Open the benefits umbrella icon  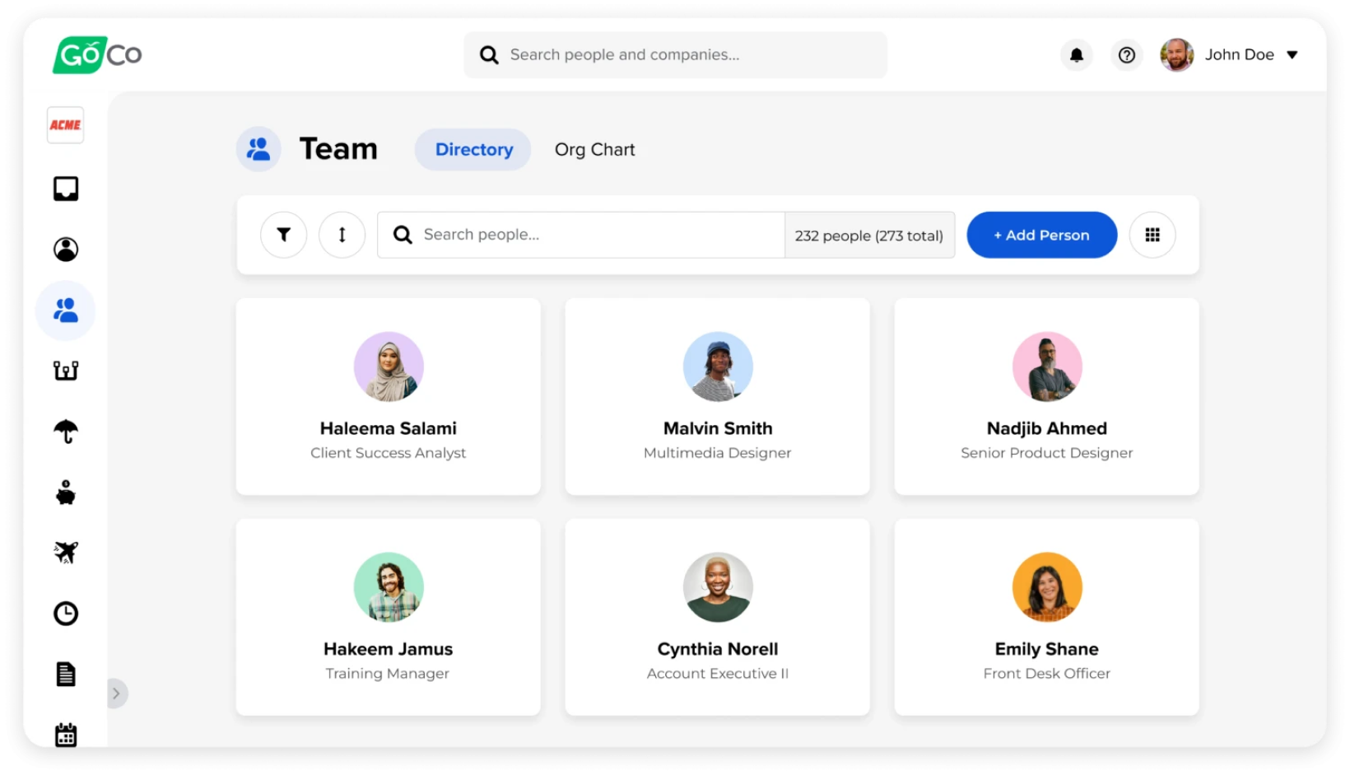(66, 431)
